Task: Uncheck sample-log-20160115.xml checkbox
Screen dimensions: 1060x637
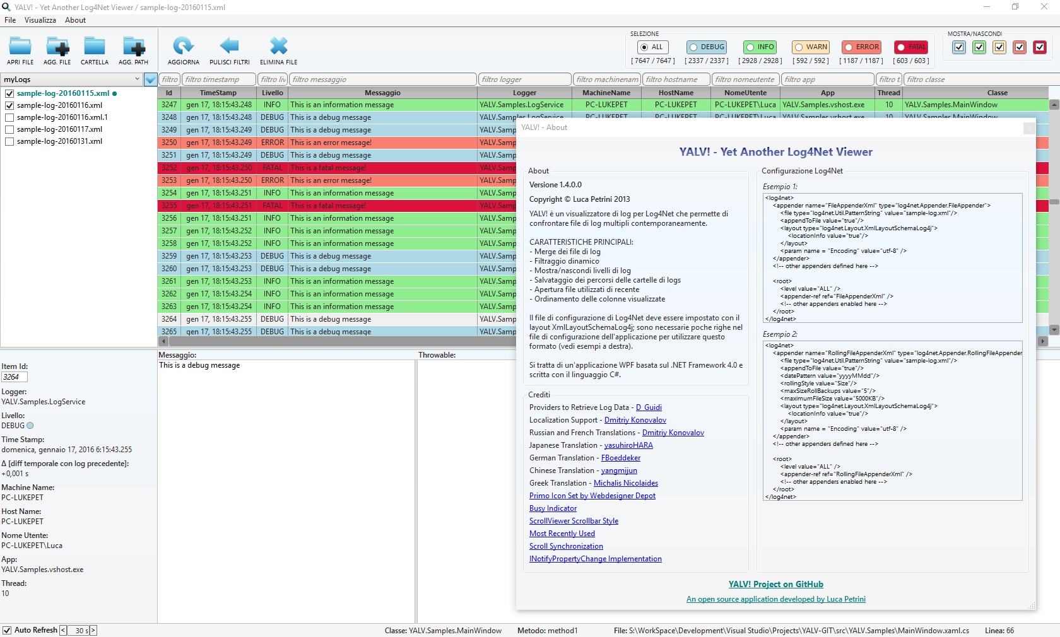Action: (x=9, y=93)
